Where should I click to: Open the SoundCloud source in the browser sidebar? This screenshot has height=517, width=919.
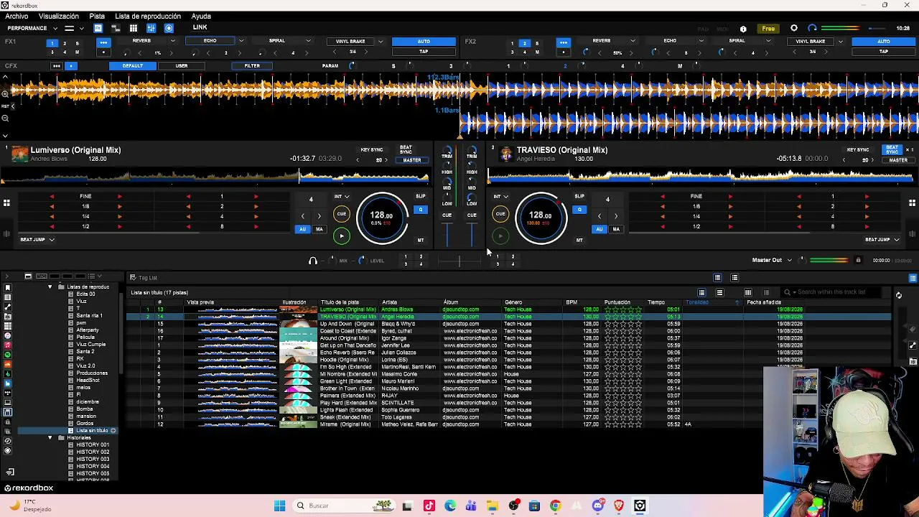(8, 364)
